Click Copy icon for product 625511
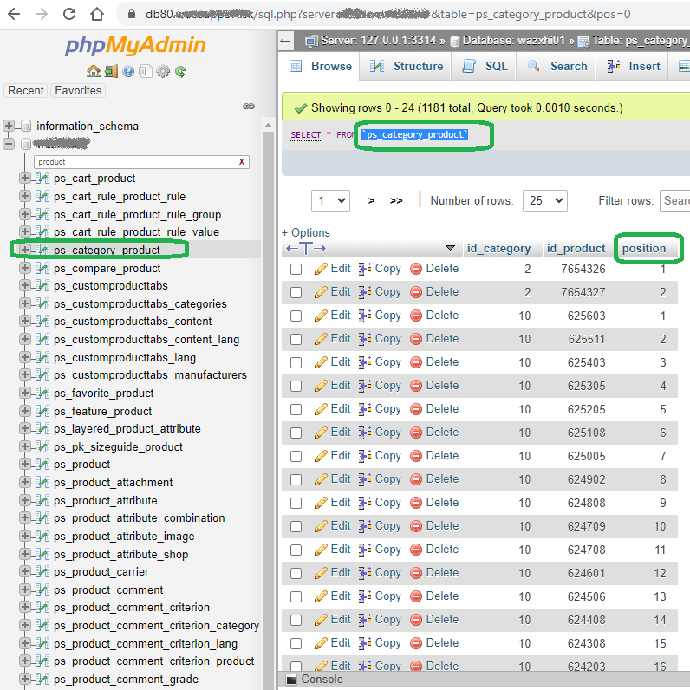This screenshot has width=690, height=690. (x=364, y=339)
